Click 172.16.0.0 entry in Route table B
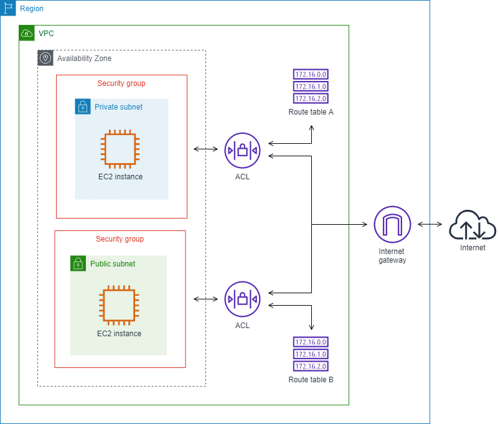498x424 pixels. click(311, 342)
